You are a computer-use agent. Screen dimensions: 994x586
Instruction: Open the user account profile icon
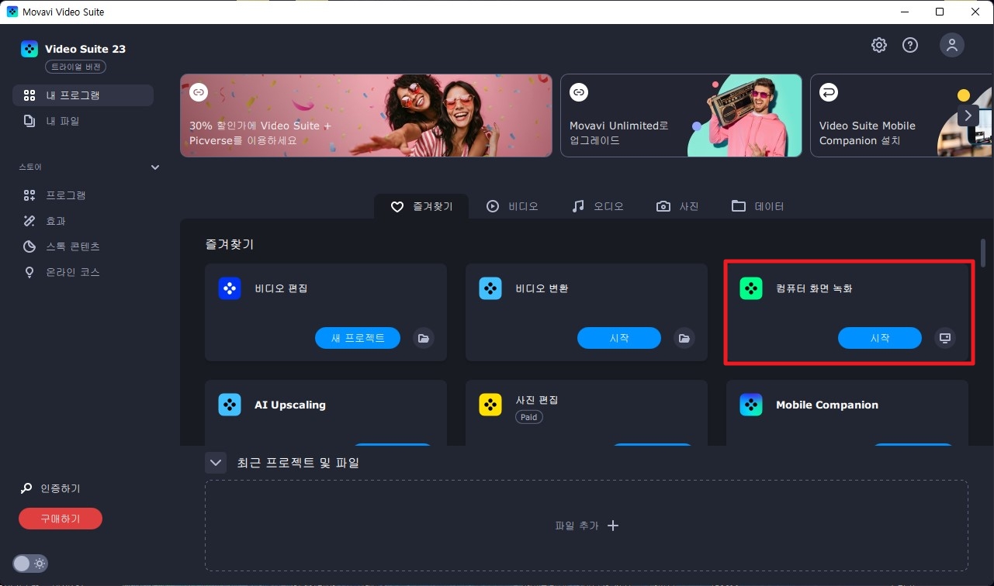(952, 45)
